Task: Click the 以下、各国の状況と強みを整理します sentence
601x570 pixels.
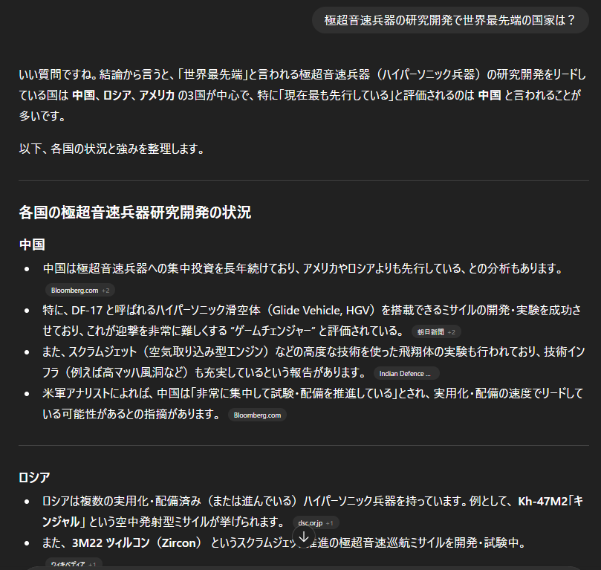Action: pos(111,149)
